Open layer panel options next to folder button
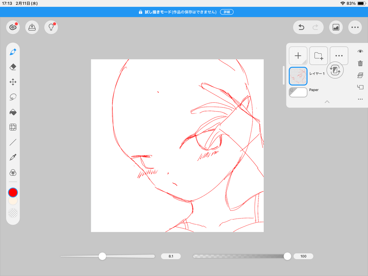The height and width of the screenshot is (276, 368). point(339,56)
